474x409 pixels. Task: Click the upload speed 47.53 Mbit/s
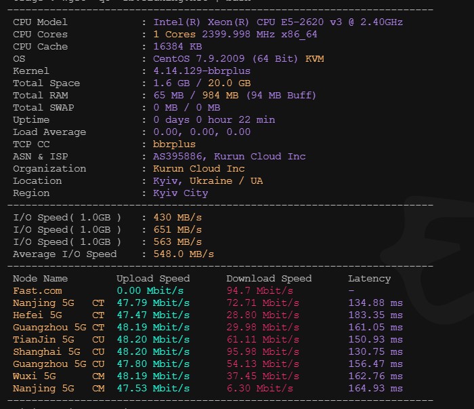[x=153, y=389]
